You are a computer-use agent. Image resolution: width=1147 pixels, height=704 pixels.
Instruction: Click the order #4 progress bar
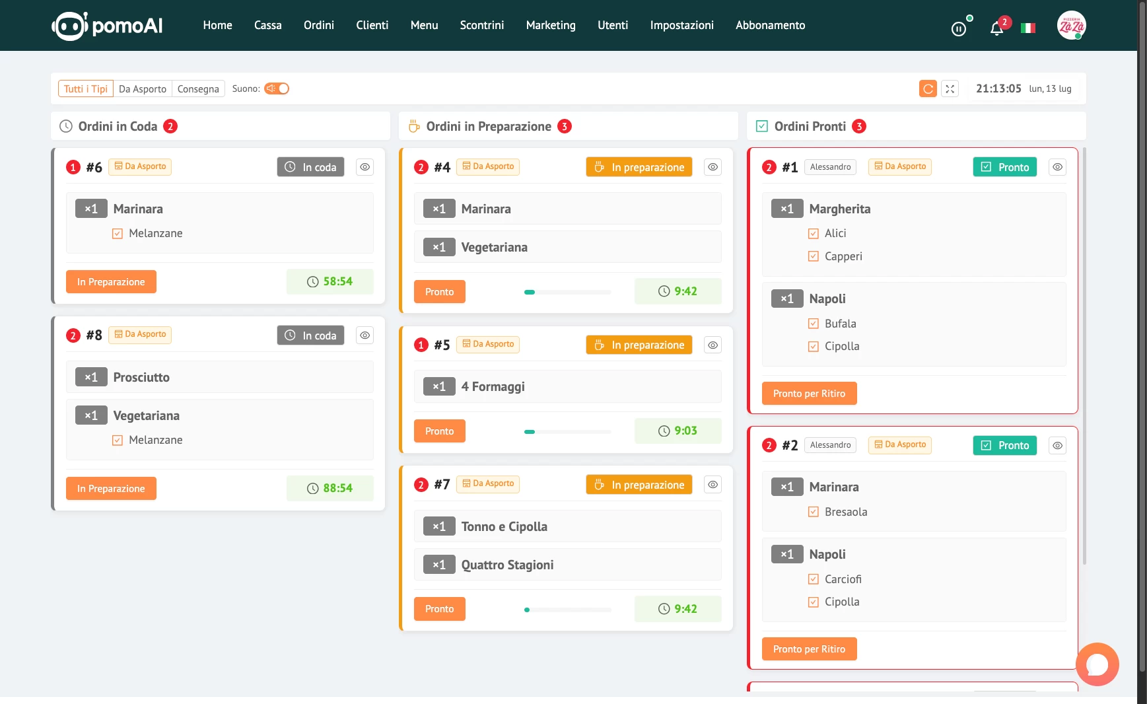(568, 292)
